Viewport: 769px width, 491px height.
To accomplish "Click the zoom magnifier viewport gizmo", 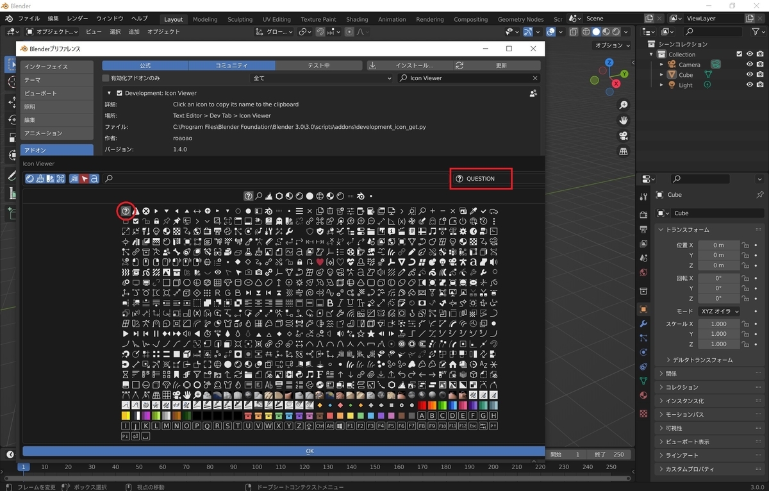I will pos(623,105).
